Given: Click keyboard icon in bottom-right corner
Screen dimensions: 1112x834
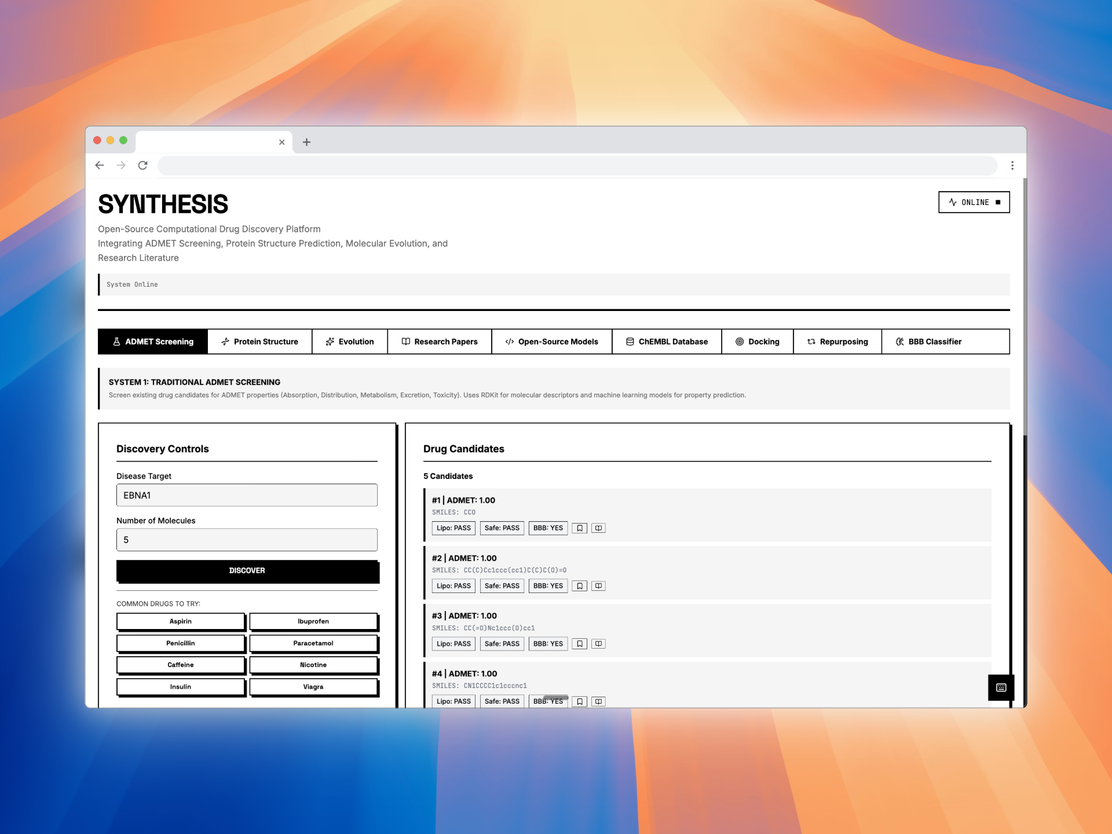Looking at the screenshot, I should click(x=1001, y=687).
